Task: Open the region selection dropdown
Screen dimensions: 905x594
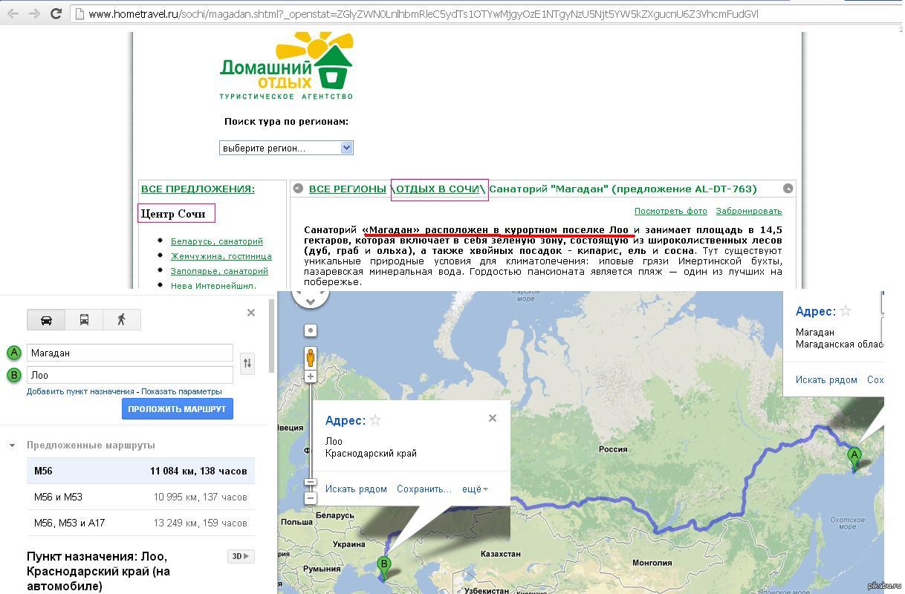Action: click(x=286, y=148)
